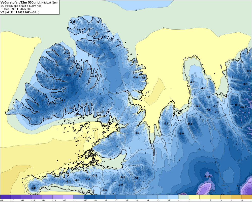Viewport: 252px width, 202px height.
Task: Click the legend swatch between -18 and -17
Action: coord(5,197)
